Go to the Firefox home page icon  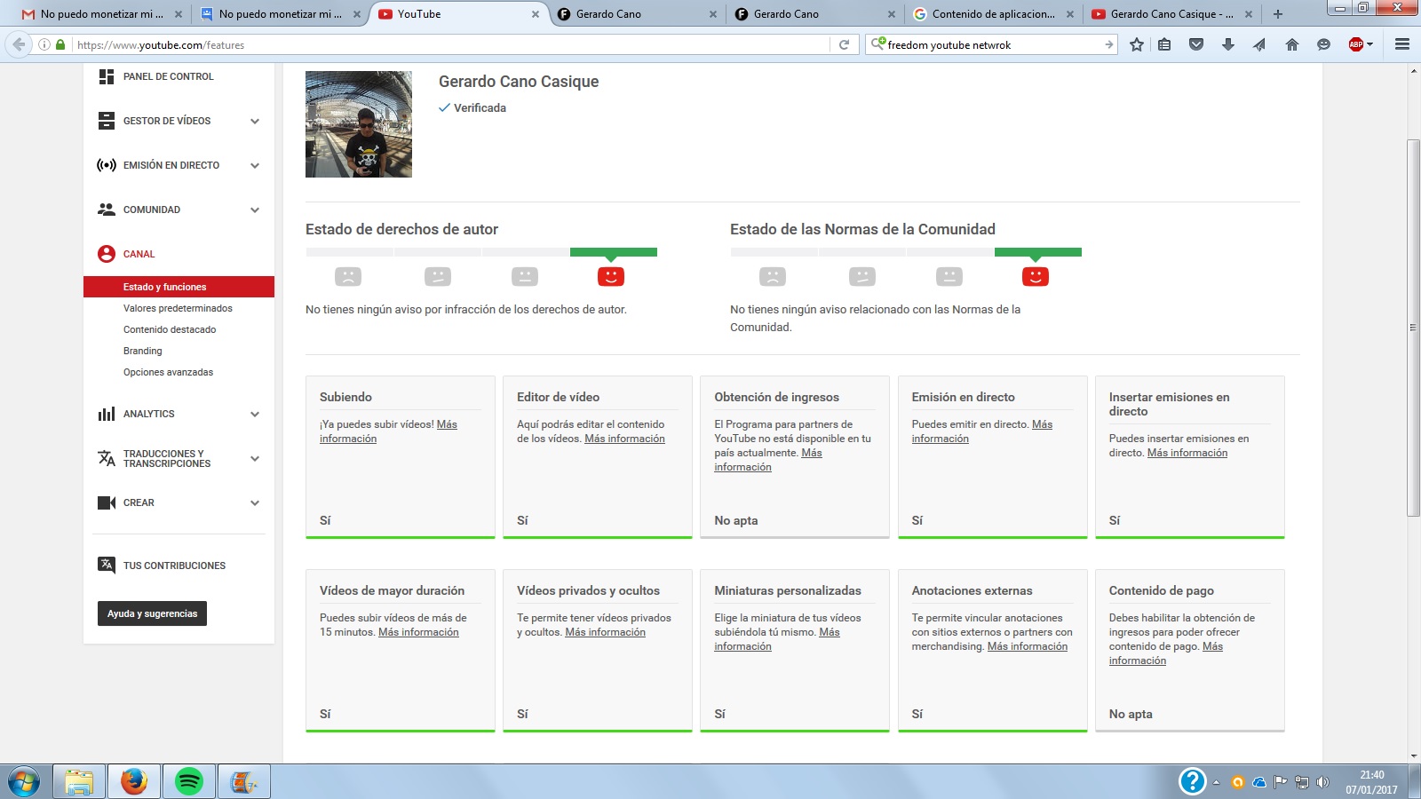pos(1292,44)
